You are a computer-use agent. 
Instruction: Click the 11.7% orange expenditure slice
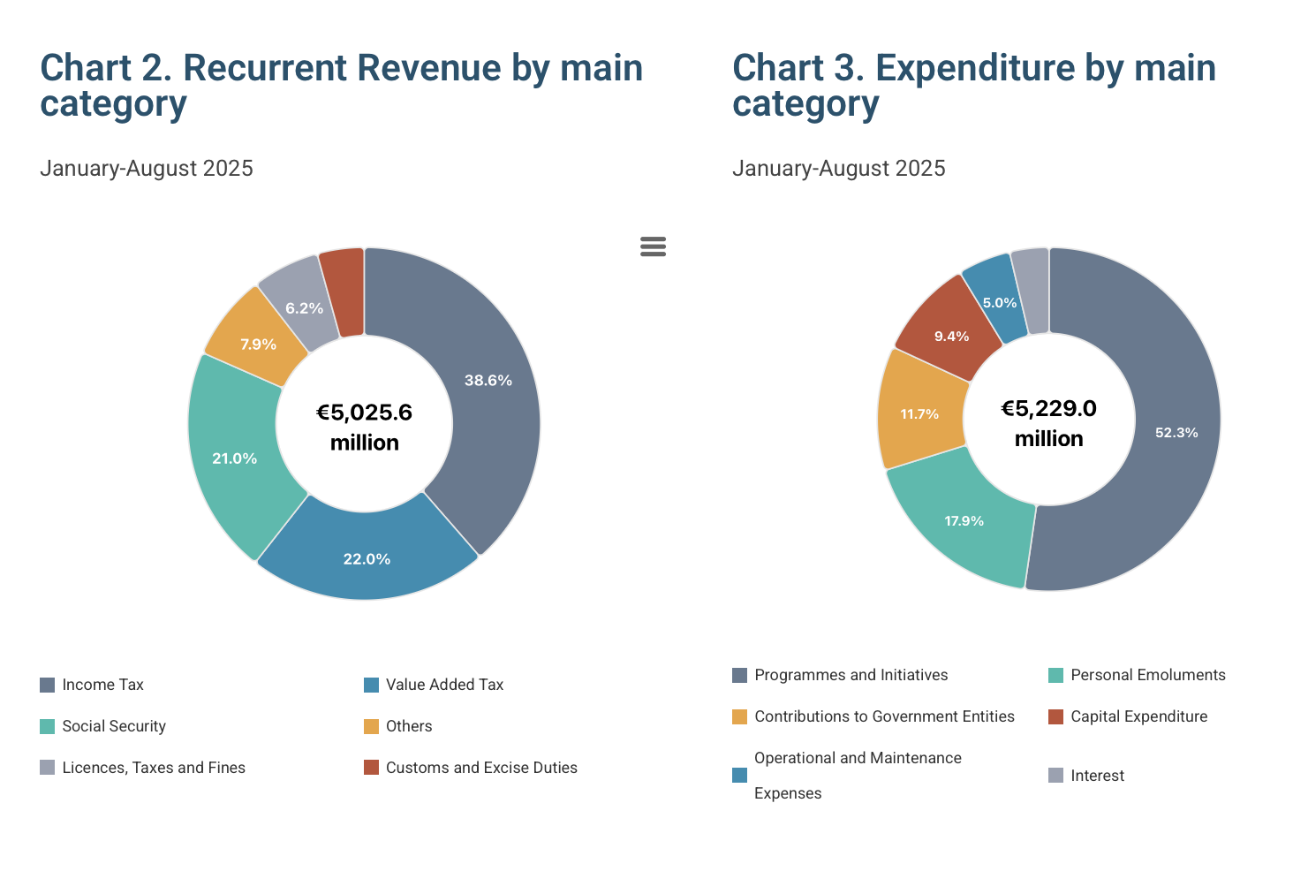click(919, 413)
